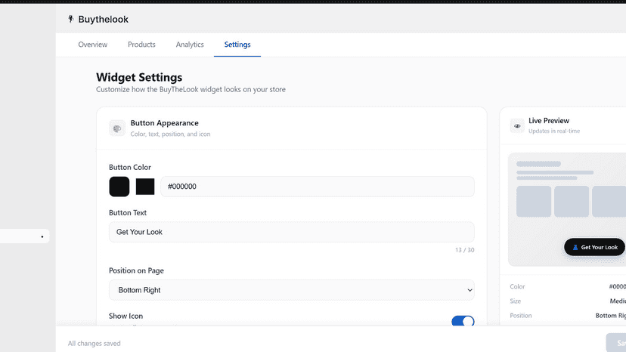Switch to the Products tab
Image resolution: width=626 pixels, height=352 pixels.
click(141, 45)
